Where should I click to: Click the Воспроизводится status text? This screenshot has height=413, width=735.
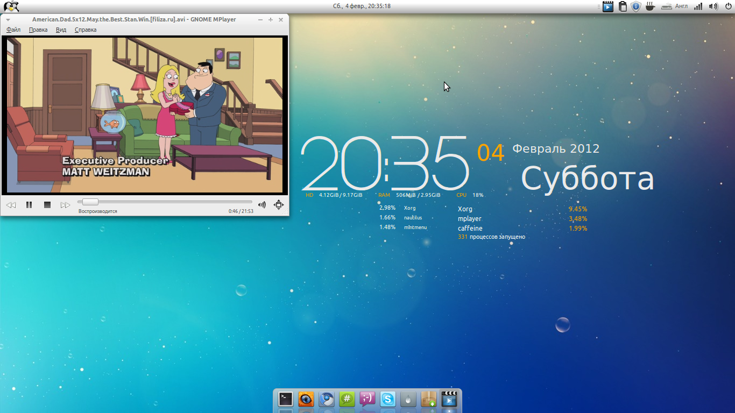pos(98,211)
